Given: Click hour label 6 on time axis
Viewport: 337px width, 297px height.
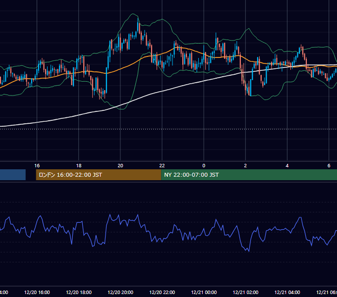Looking at the screenshot, I should [x=329, y=166].
